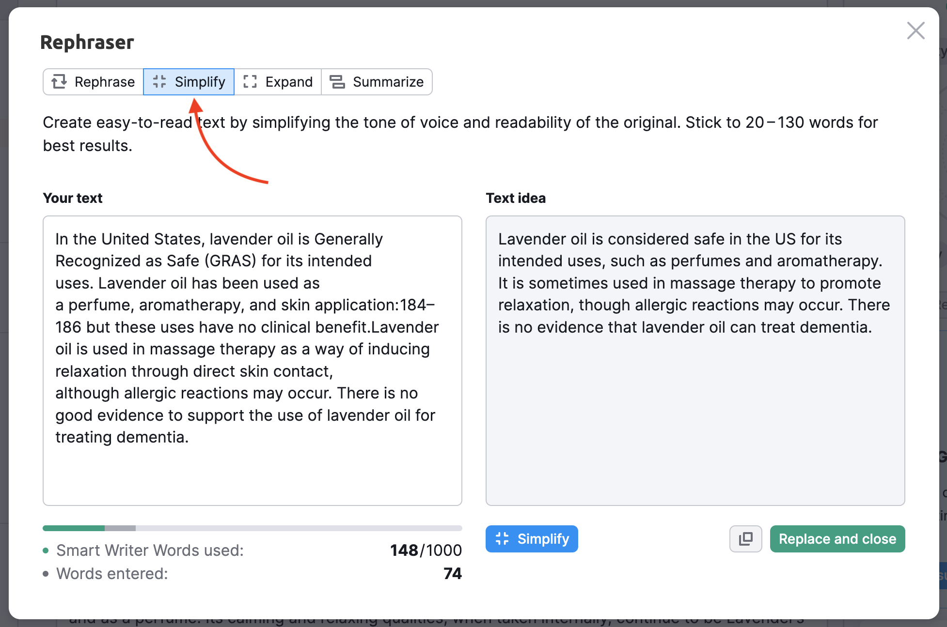Click the Rephraser dialog title
Image resolution: width=947 pixels, height=627 pixels.
(x=87, y=42)
